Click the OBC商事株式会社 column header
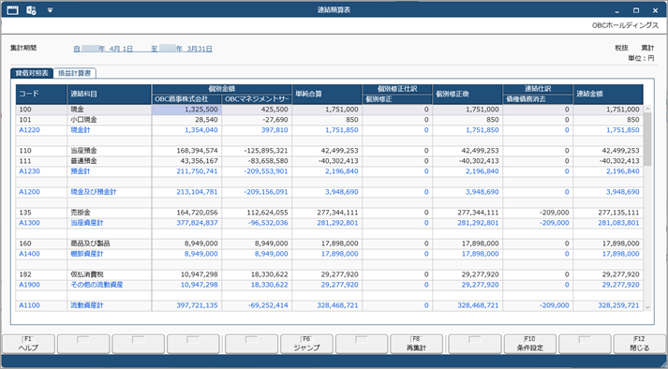Screen dimensions: 668x369 coord(186,99)
